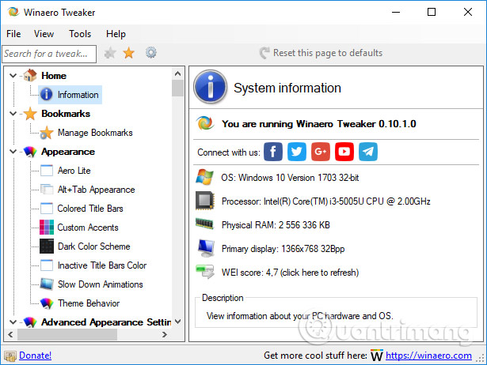
Task: Click the Aero Lite window icon
Action: (47, 171)
